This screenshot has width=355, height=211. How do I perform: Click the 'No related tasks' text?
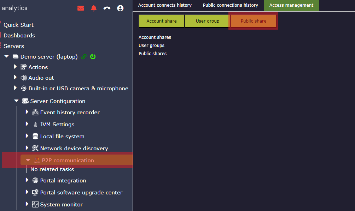tap(52, 169)
